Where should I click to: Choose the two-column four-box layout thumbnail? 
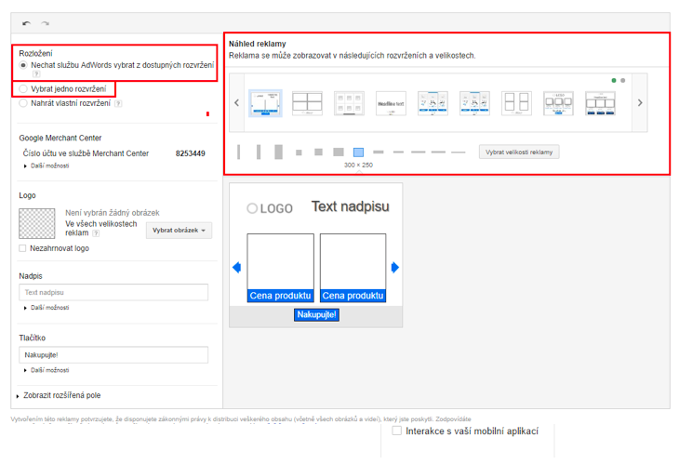[x=516, y=103]
